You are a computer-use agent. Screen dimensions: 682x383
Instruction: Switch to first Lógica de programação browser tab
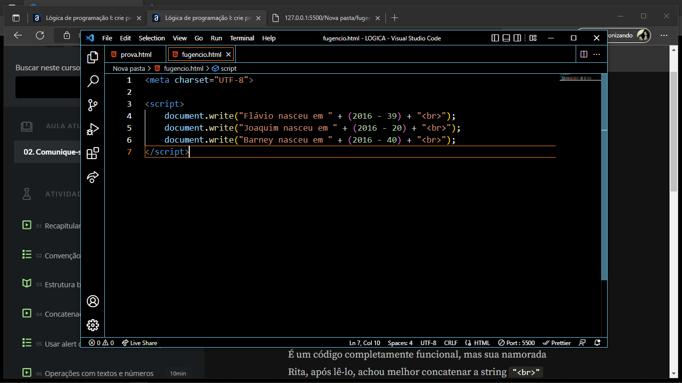(87, 17)
